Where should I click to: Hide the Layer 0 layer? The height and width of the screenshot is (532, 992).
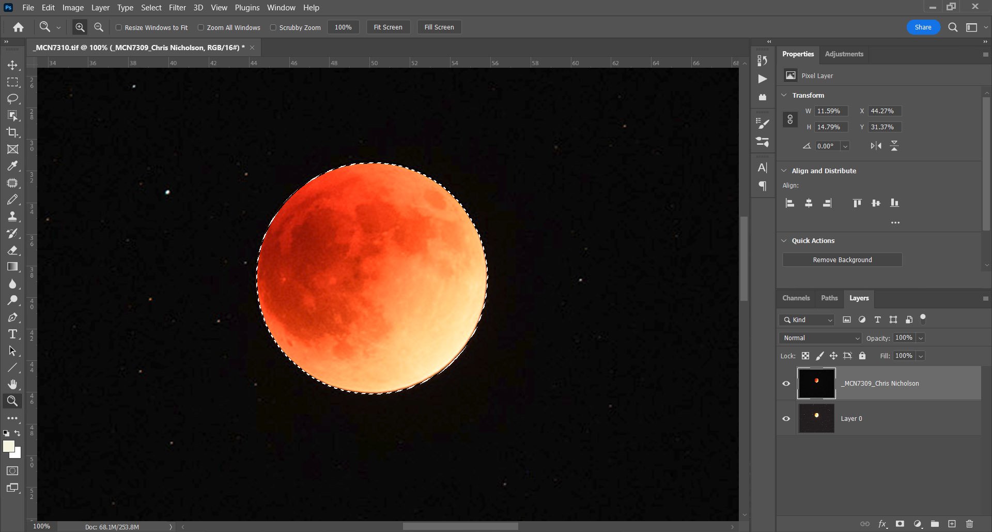coord(786,419)
